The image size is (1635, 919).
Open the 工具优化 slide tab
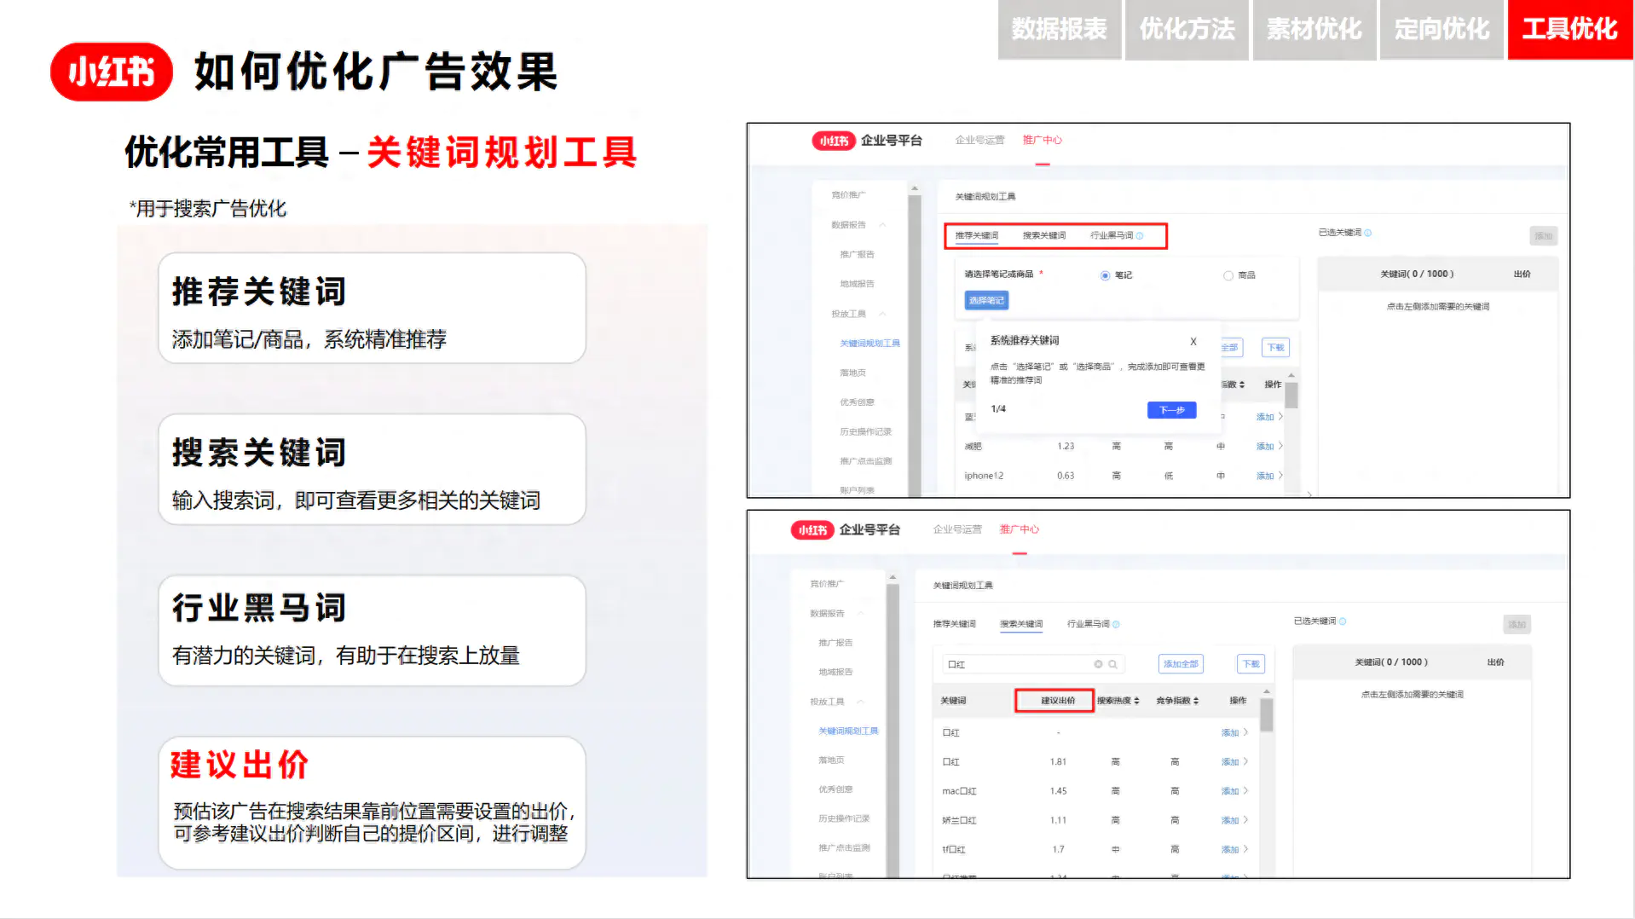1570,30
